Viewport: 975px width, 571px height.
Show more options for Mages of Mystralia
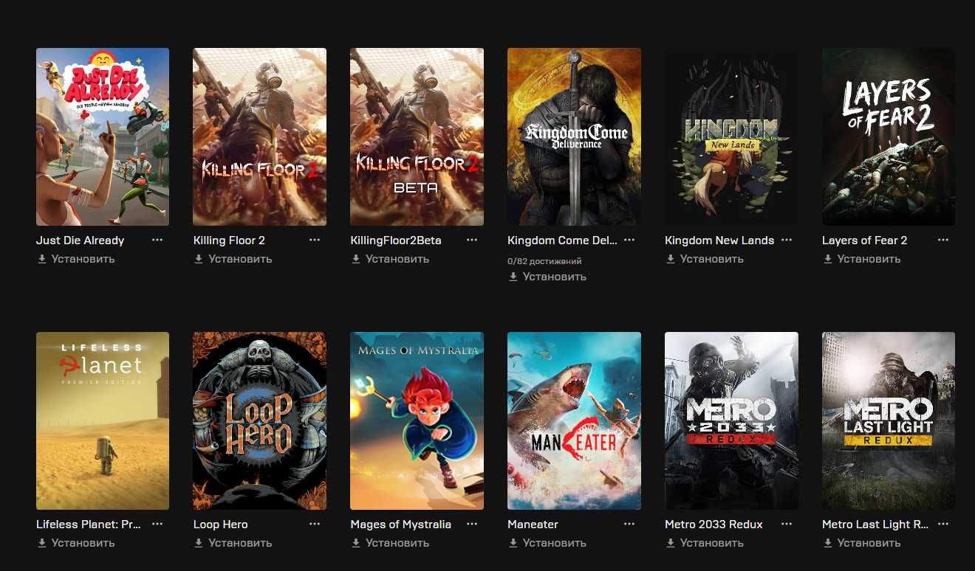tap(472, 524)
